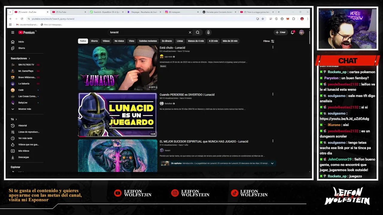Open Filtros search filter options
The height and width of the screenshot is (215, 383).
pos(269,41)
